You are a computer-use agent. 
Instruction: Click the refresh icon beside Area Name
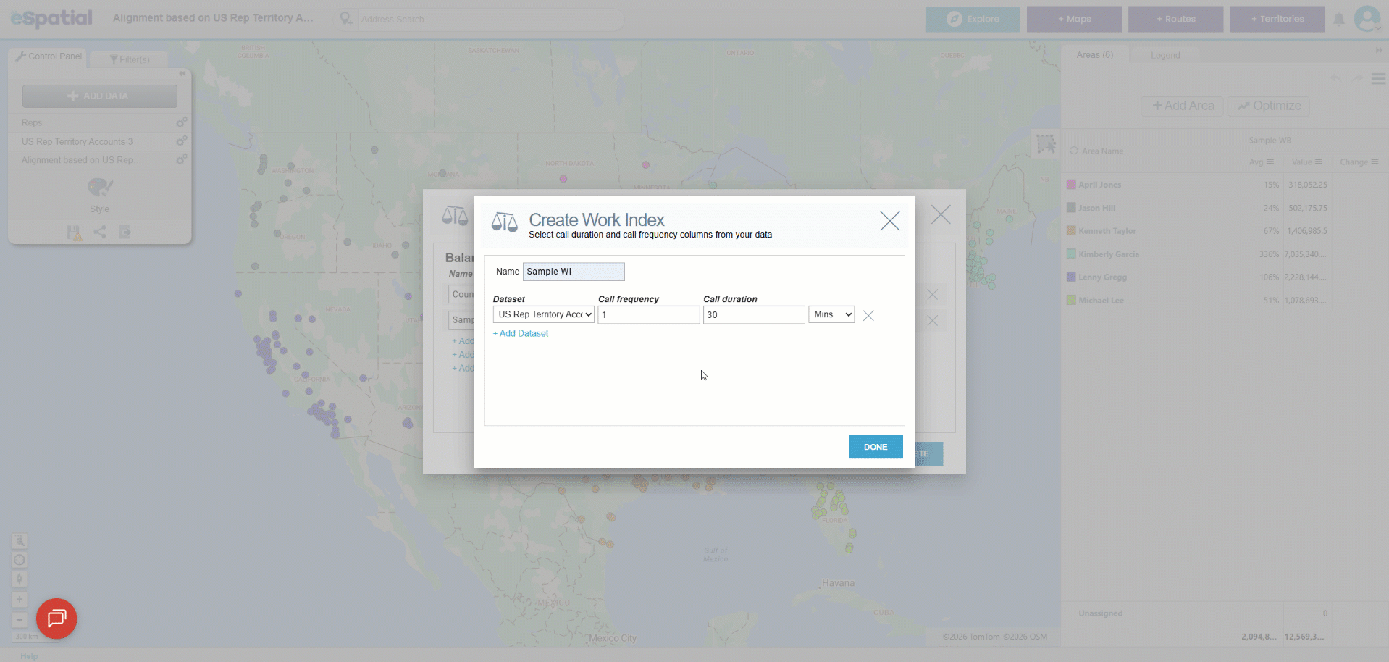tap(1074, 151)
